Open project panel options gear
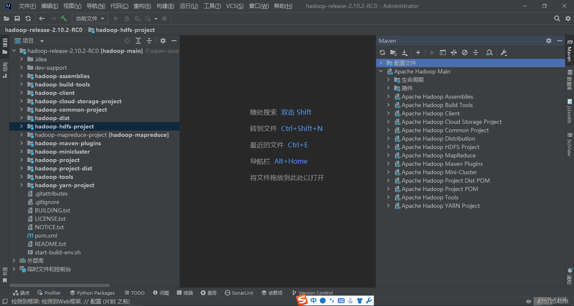The width and height of the screenshot is (574, 306). pyautogui.click(x=163, y=41)
